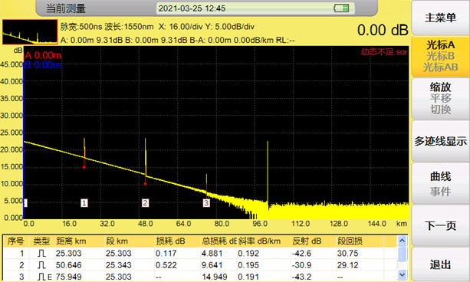Go to 下一页 next page
The image size is (470, 282).
[x=440, y=225]
